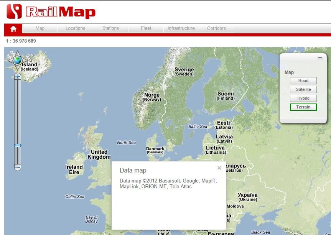Open the Fleet tab

[x=146, y=28]
